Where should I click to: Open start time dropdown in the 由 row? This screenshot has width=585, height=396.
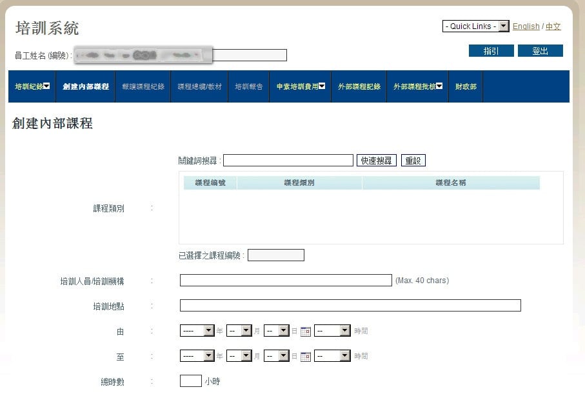(x=332, y=331)
